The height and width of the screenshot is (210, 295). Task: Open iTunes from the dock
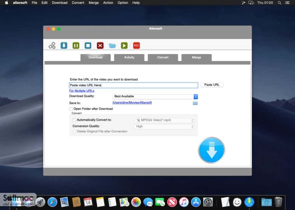pos(184,202)
